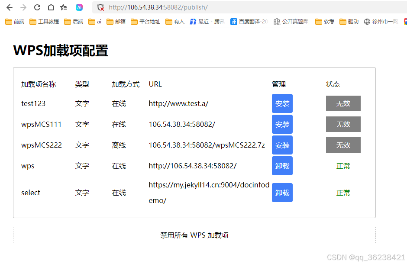Click 正常 status of select row
Image resolution: width=407 pixels, height=264 pixels.
(x=343, y=193)
